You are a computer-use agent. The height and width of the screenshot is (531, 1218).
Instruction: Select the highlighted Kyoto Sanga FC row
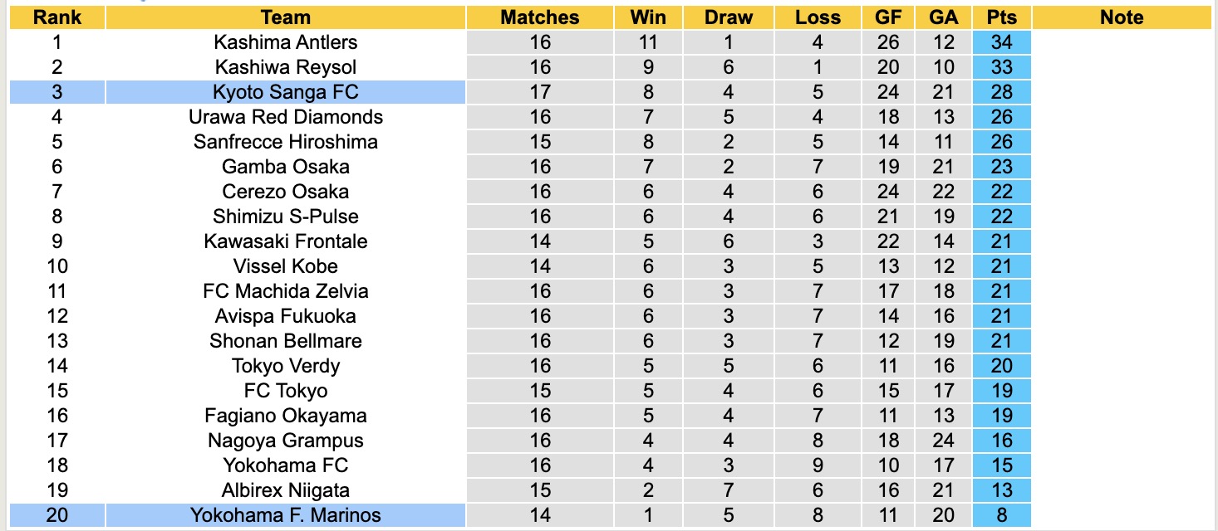285,92
